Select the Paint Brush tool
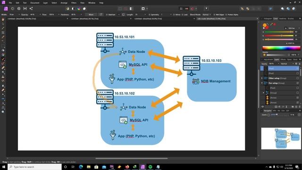 click(3, 59)
